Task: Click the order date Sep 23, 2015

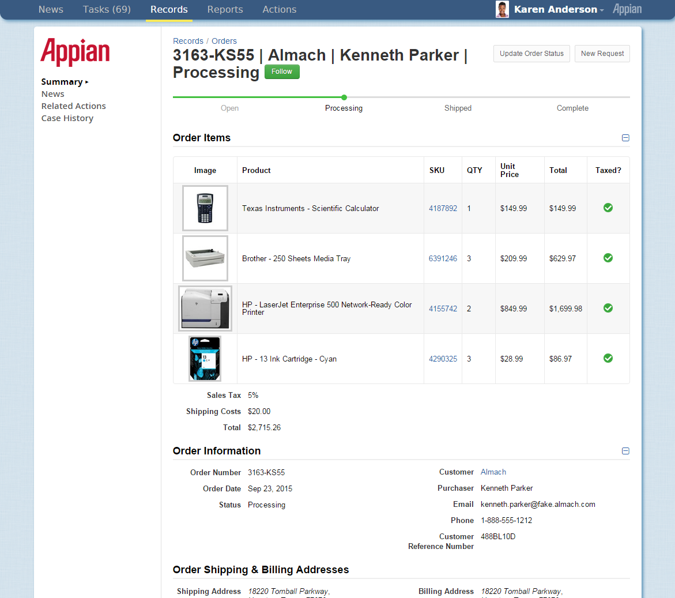Action: [270, 488]
